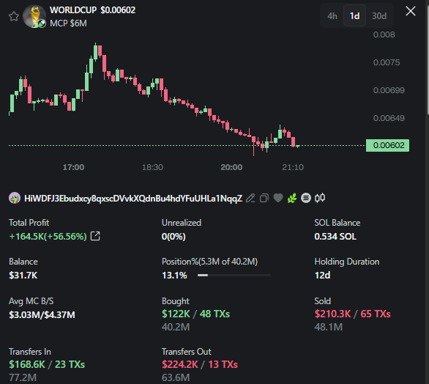Share total profit via export icon

95,236
